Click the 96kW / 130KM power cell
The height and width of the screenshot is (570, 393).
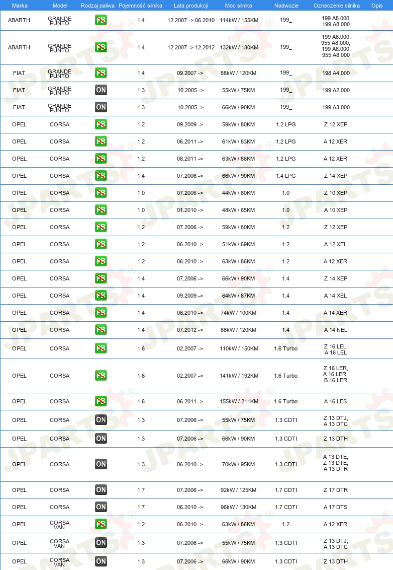click(238, 507)
